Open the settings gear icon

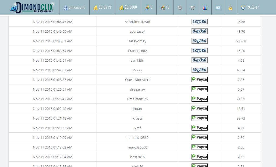coord(180,8)
